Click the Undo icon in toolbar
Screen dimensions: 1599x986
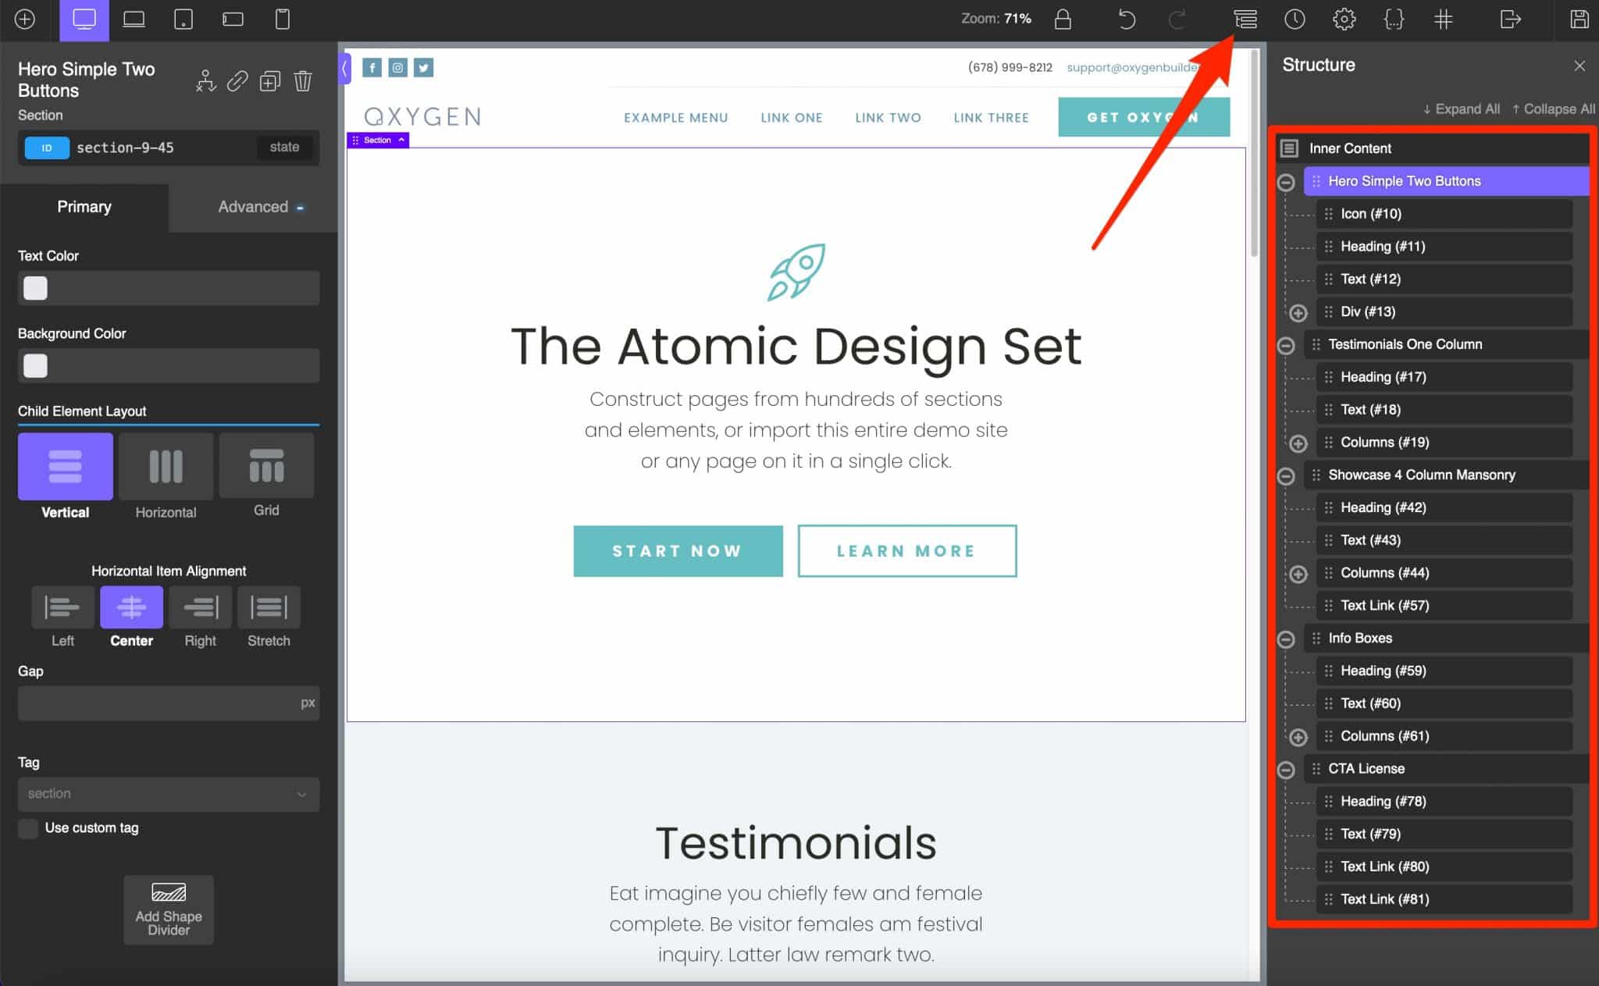pos(1126,20)
